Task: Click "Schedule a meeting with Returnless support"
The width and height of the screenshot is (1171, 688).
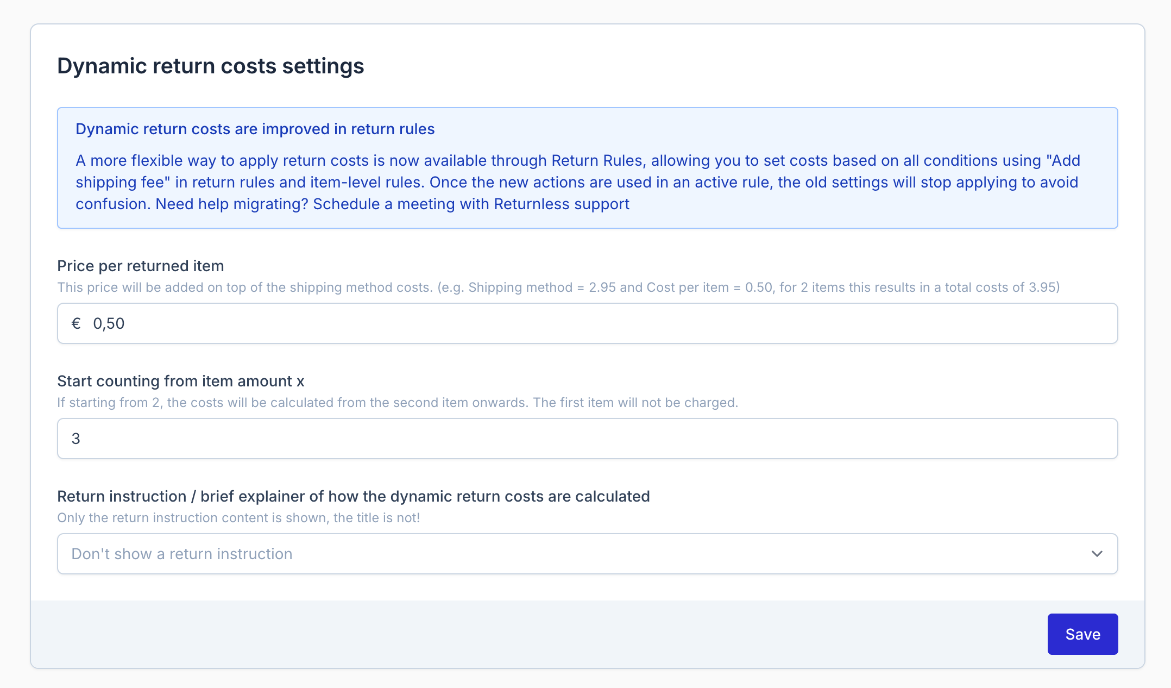Action: pyautogui.click(x=471, y=204)
